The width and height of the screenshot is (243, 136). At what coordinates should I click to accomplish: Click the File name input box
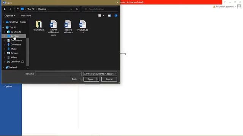tap(58, 74)
